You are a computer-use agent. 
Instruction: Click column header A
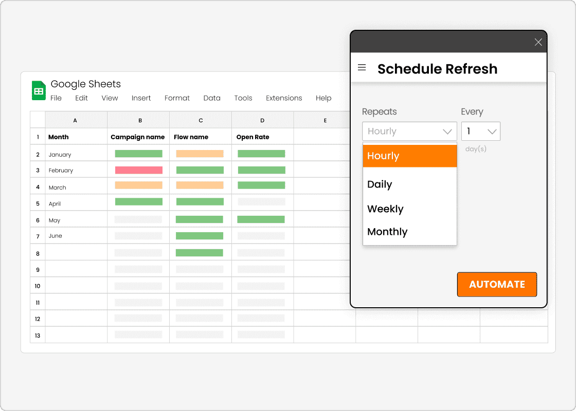tap(75, 120)
